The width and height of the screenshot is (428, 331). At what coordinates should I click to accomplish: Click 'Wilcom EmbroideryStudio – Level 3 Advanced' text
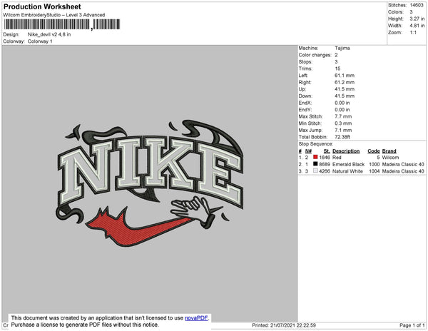pos(54,15)
